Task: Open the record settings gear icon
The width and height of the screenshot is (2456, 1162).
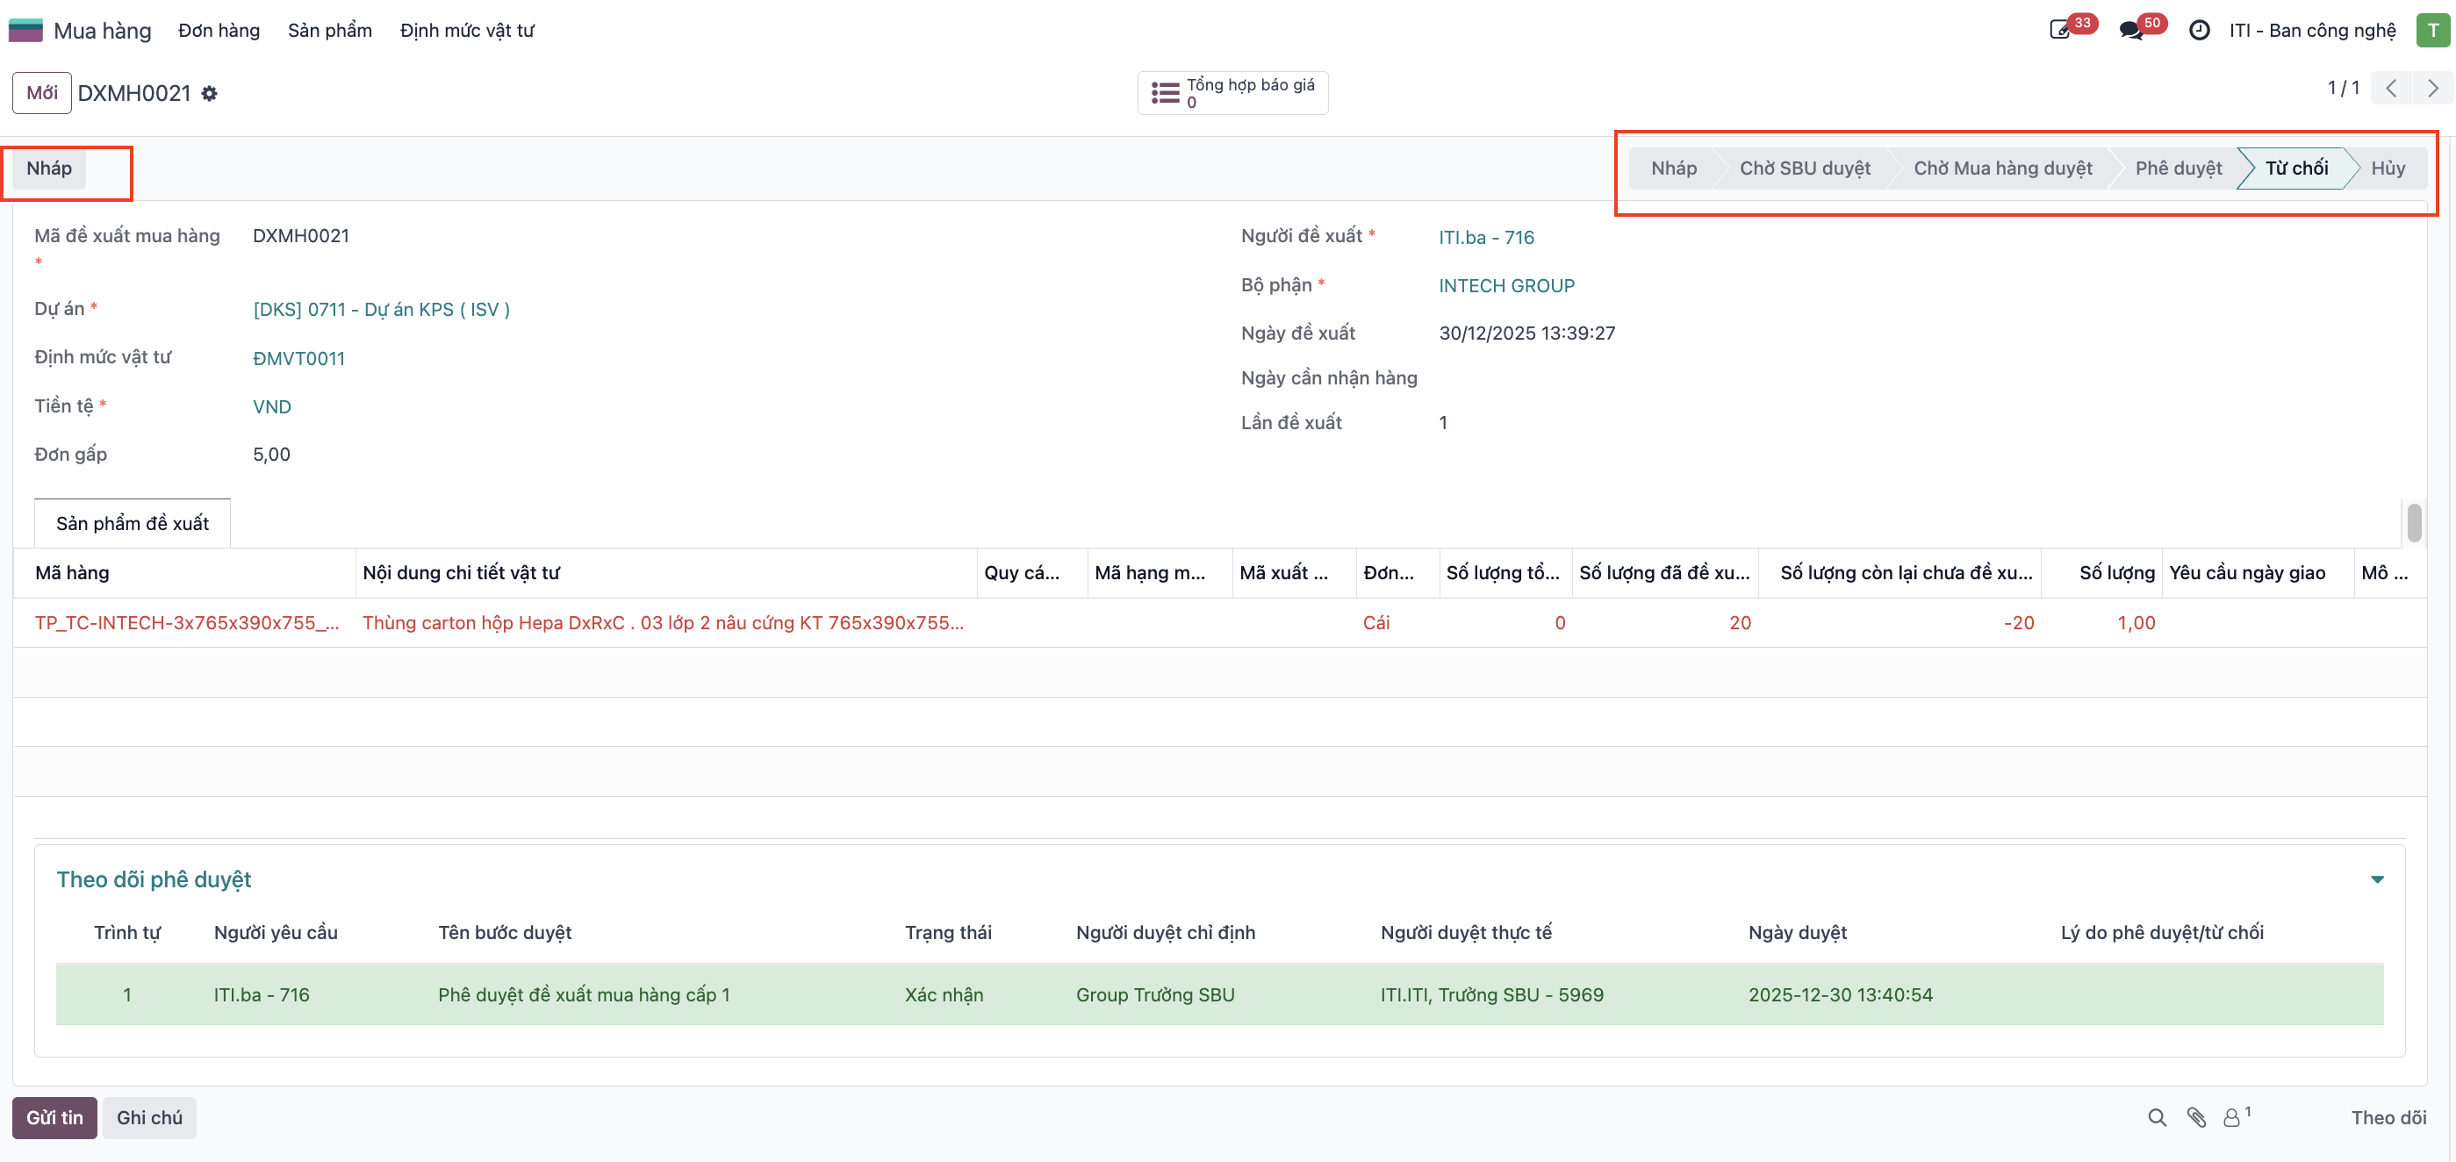Action: click(x=210, y=93)
